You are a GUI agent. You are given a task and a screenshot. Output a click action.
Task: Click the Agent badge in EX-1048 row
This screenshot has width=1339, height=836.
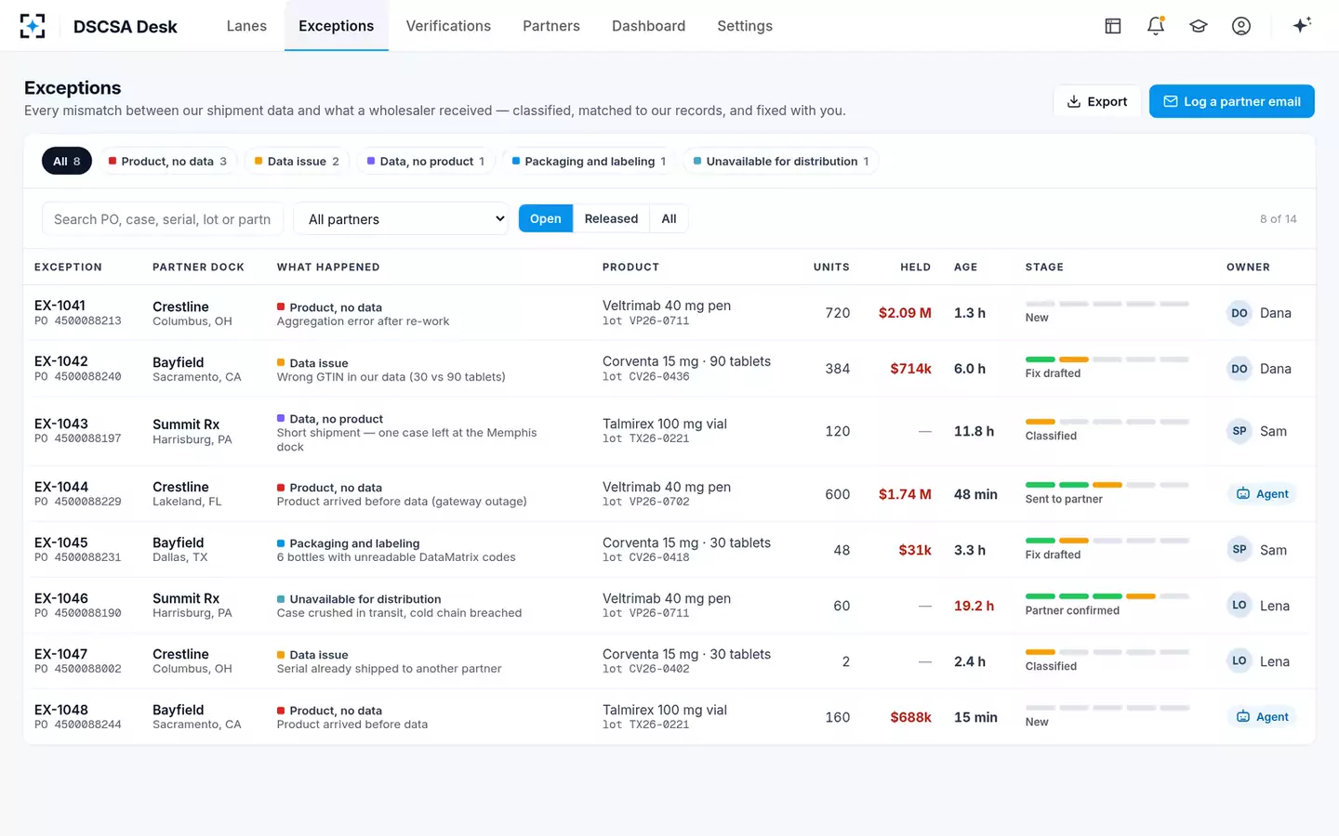point(1262,717)
